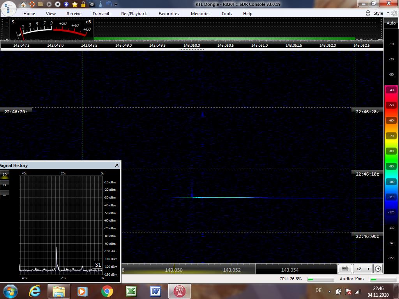Open Internet Explorer from the taskbar

35,291
